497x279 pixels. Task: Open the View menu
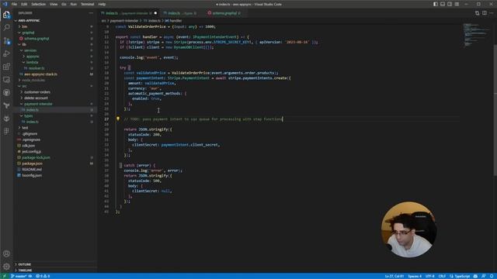(x=54, y=4)
